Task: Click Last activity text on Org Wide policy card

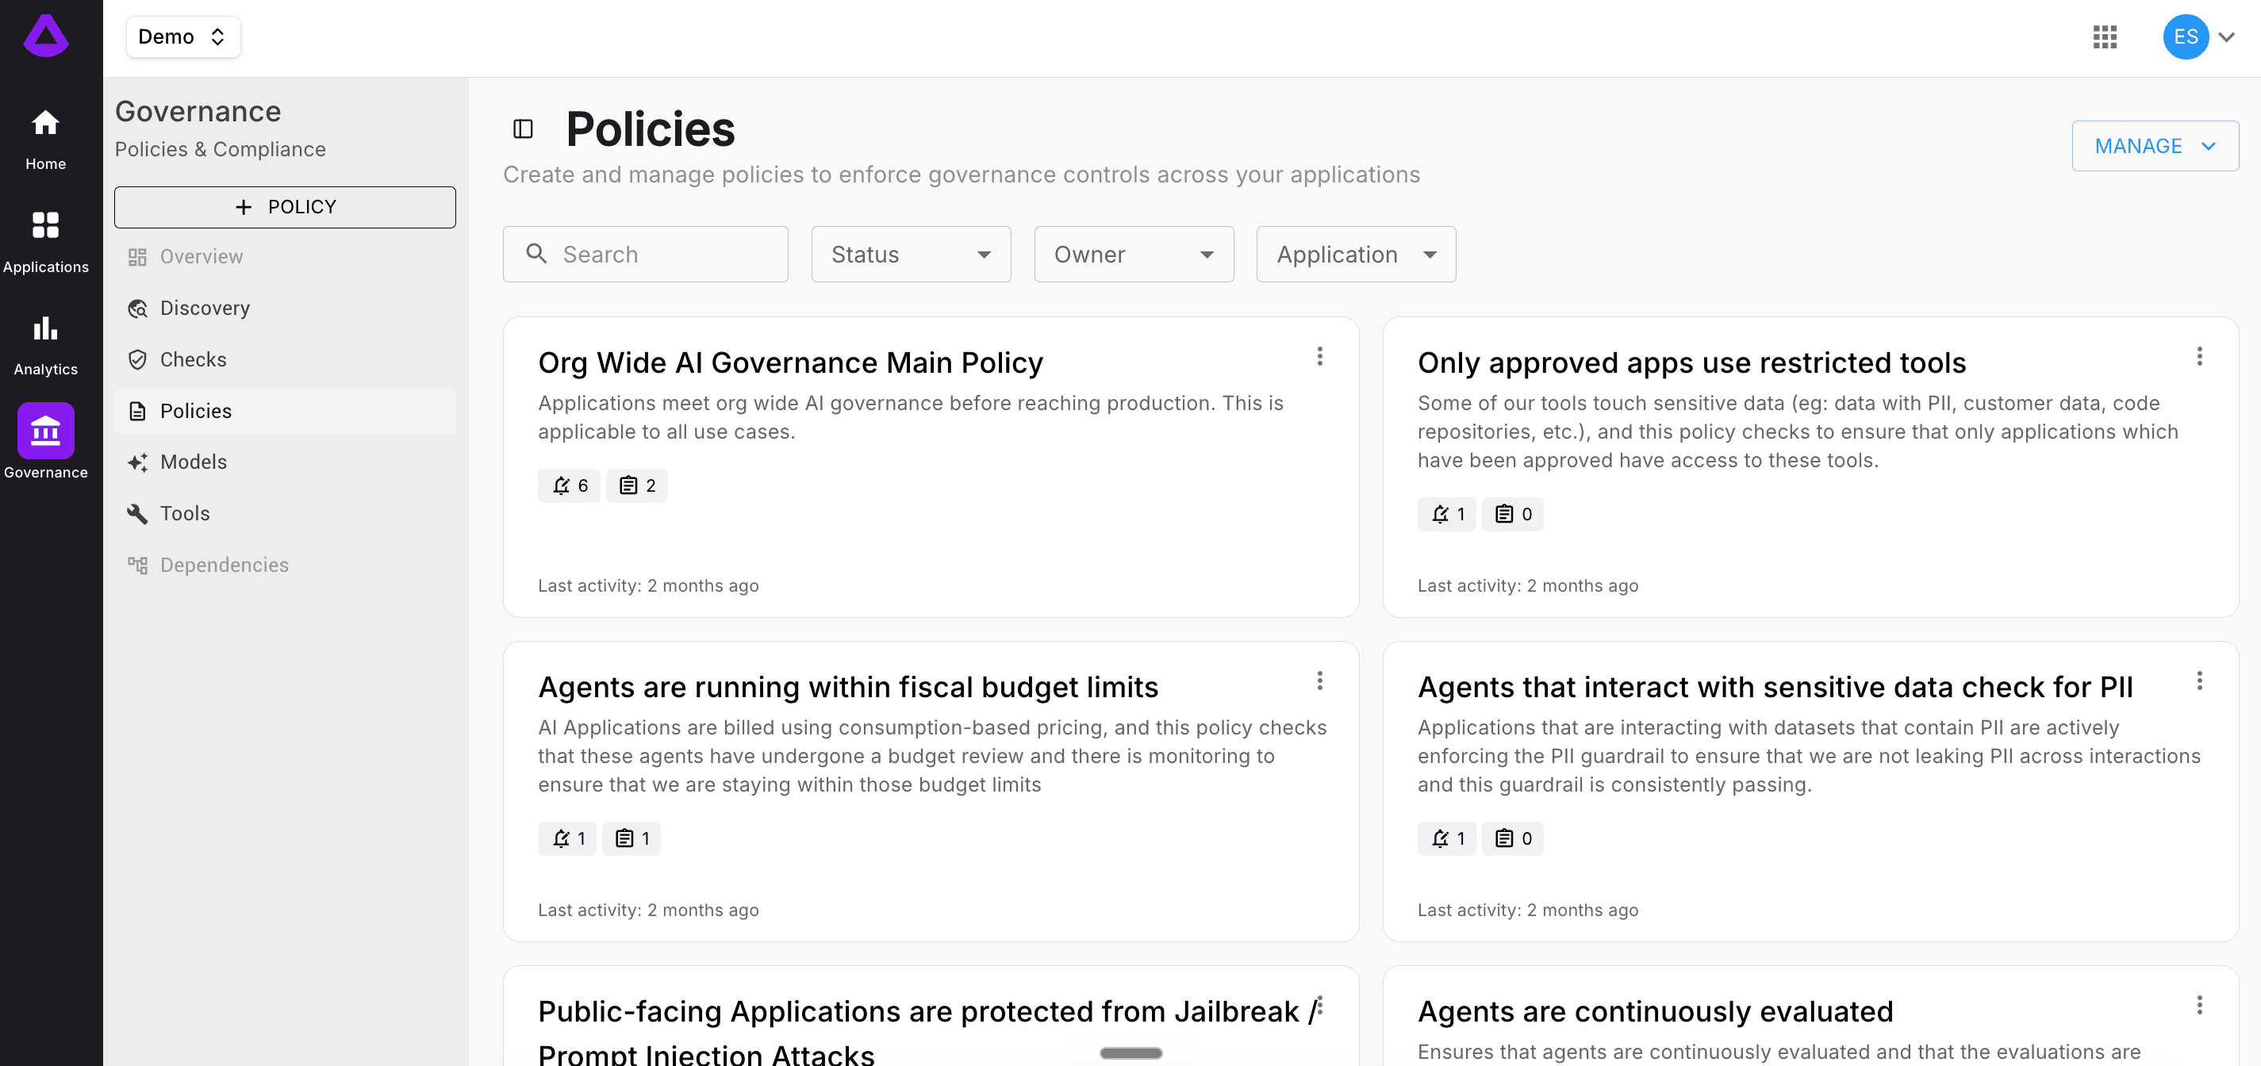Action: 647,586
